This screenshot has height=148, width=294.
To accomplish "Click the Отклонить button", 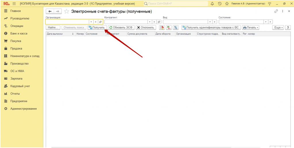I will pyautogui.click(x=146, y=28).
